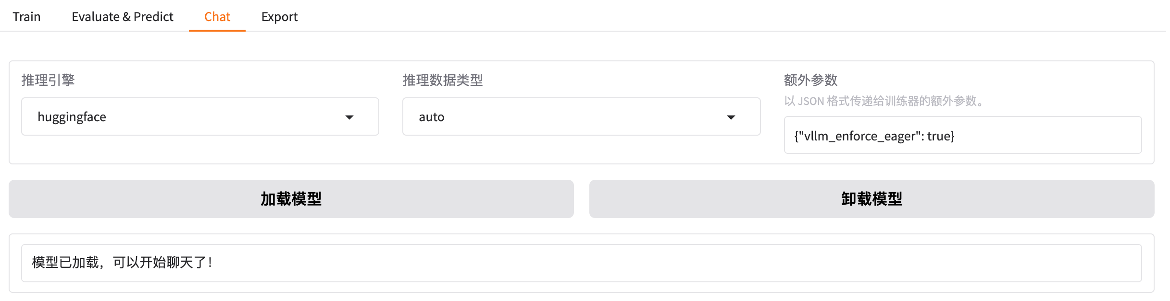The image size is (1170, 301).
Task: Switch to the Evaluate & Predict tab
Action: pos(122,16)
